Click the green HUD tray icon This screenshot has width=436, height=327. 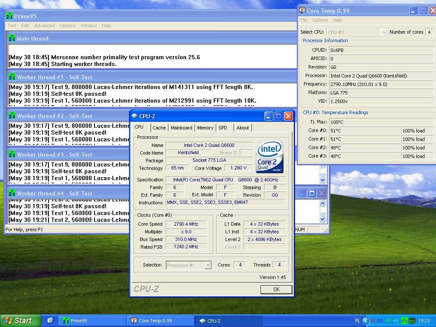[x=412, y=321]
